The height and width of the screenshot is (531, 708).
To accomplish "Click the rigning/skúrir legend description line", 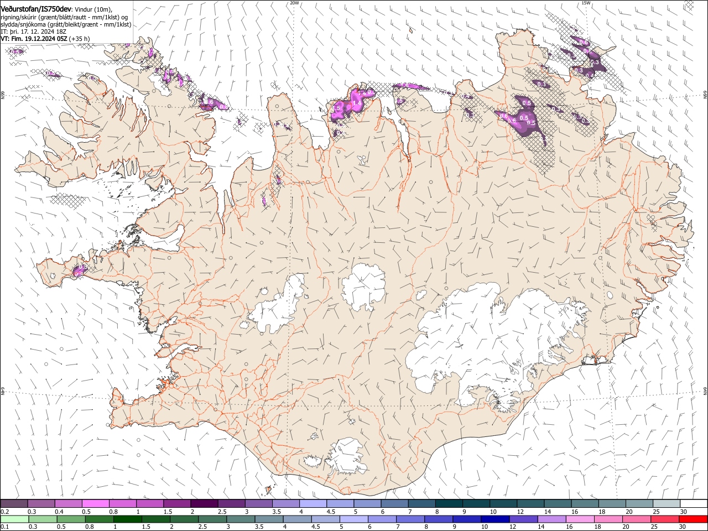I will 64,17.
